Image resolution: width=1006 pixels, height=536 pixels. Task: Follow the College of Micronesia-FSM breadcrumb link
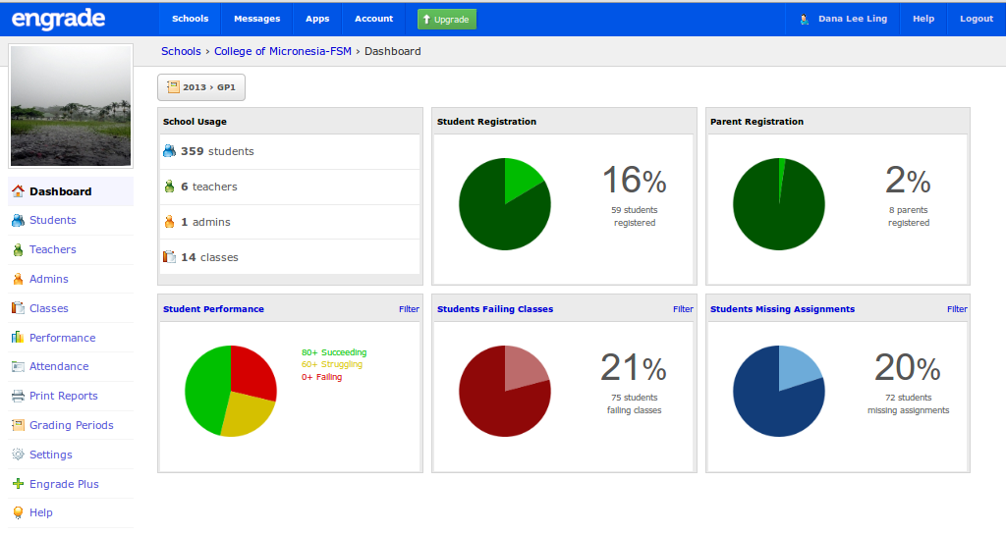point(282,51)
